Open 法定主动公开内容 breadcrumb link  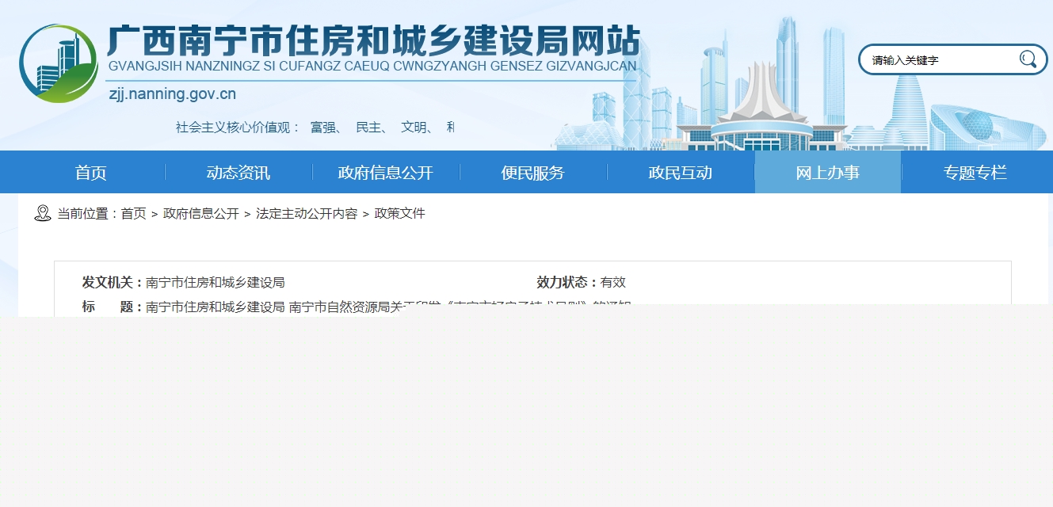(x=307, y=214)
